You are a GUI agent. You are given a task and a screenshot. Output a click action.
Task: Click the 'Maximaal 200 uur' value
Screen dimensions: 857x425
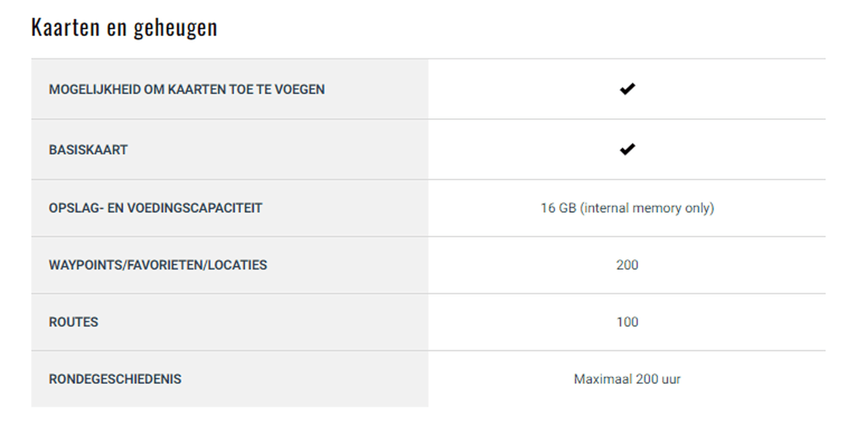[627, 380]
